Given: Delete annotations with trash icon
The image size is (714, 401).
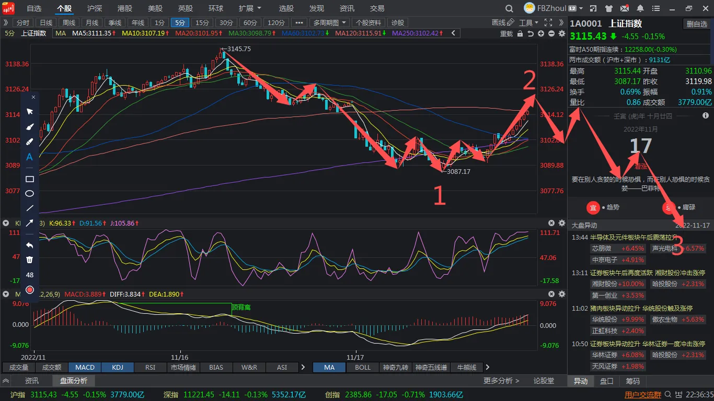Looking at the screenshot, I should (x=30, y=260).
